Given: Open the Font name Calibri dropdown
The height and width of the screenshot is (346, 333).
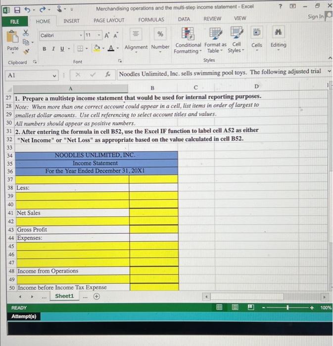Looking at the screenshot, I should (81, 35).
